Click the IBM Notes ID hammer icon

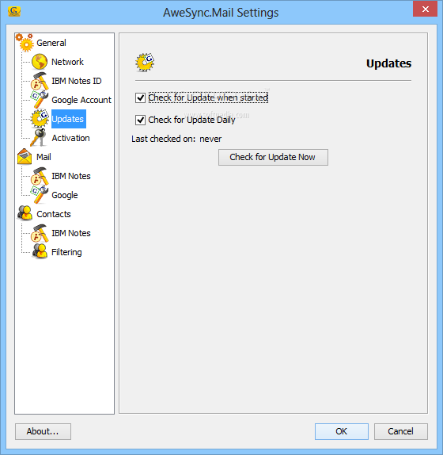[x=40, y=81]
